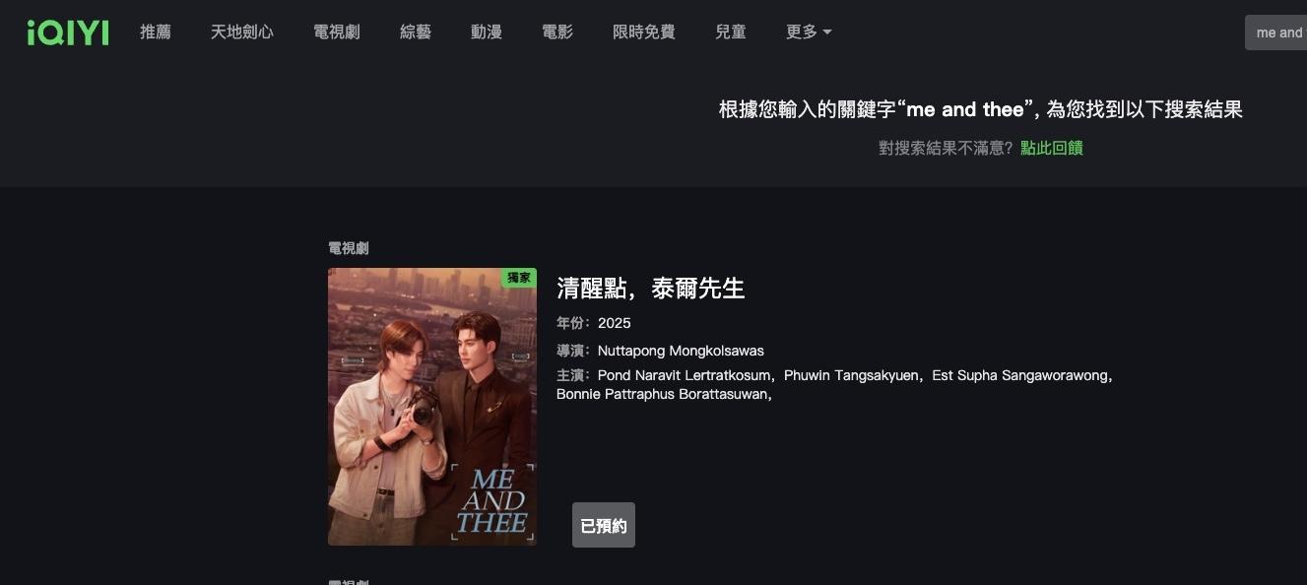
Task: Click the iQIYI logo
Action: coord(68,32)
